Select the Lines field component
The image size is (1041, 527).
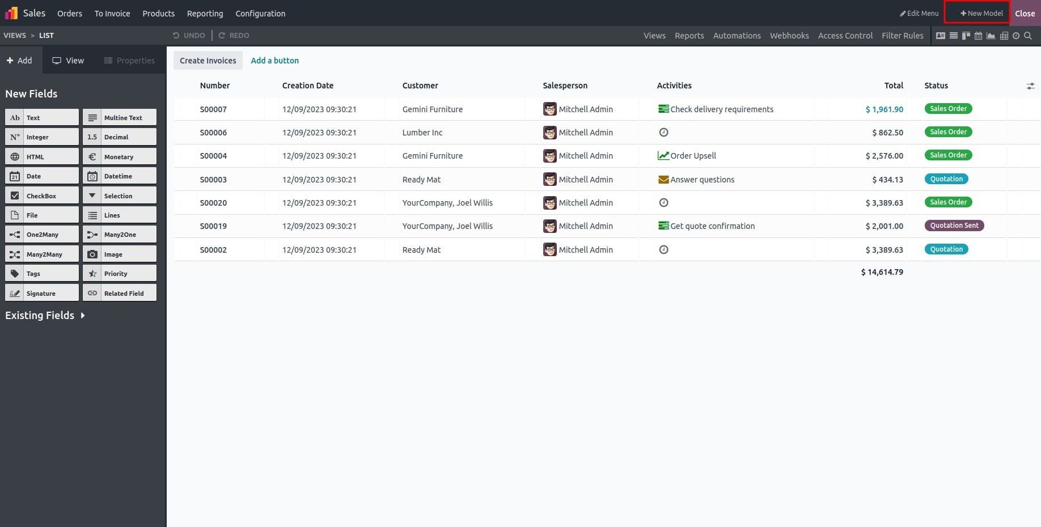tap(120, 215)
